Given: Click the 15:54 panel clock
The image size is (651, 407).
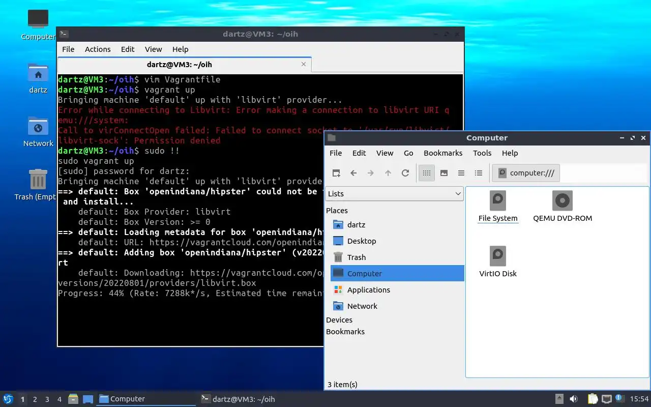Looking at the screenshot, I should (639, 399).
